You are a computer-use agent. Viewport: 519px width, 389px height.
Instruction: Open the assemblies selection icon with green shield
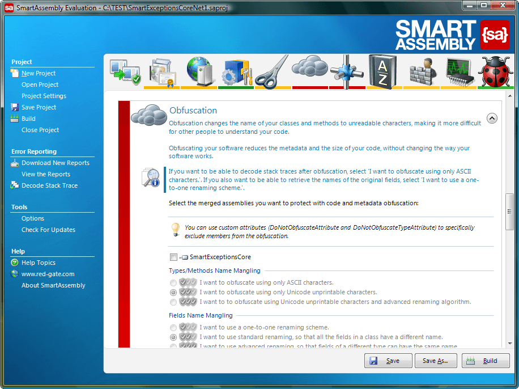[x=125, y=72]
